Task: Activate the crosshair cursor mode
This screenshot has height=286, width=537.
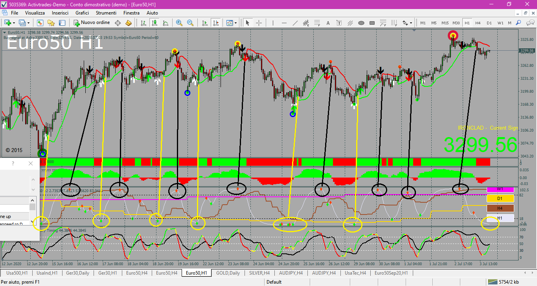Action: point(259,23)
